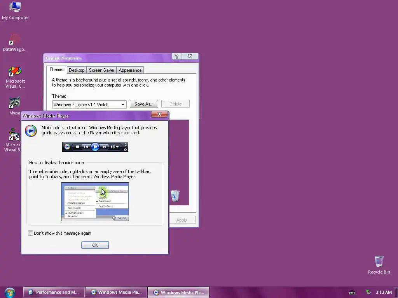Open the keyboard icon in system tray
This screenshot has width=398, height=298.
[x=352, y=293]
